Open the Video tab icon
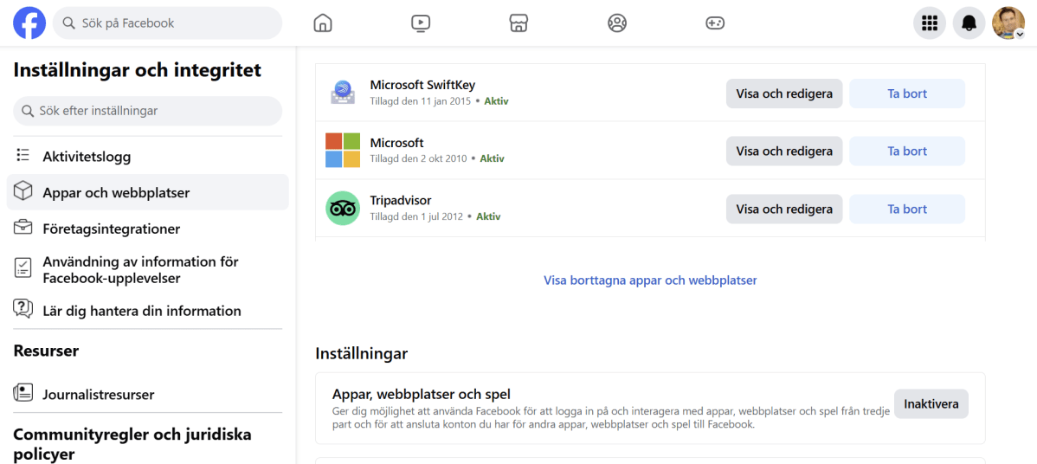The width and height of the screenshot is (1037, 464). click(421, 23)
